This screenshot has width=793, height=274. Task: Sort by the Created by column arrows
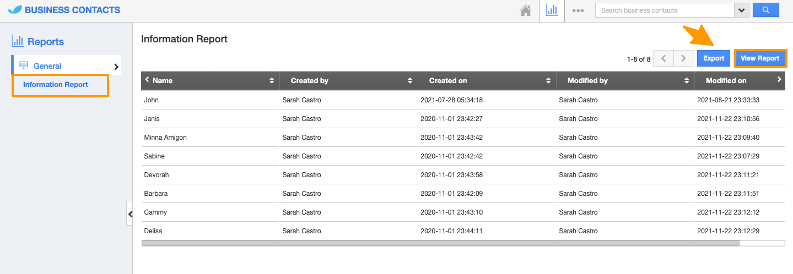click(410, 80)
